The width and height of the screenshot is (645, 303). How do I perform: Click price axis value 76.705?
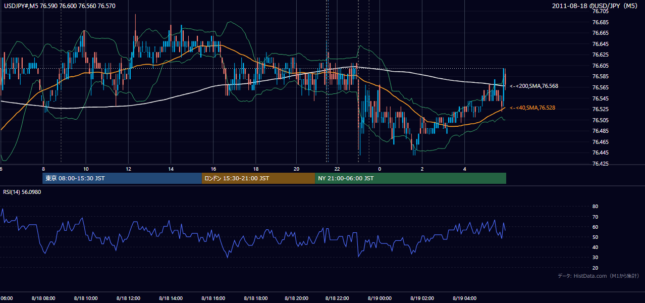pos(600,12)
